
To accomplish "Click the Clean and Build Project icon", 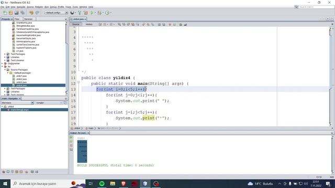I will 86,13.
